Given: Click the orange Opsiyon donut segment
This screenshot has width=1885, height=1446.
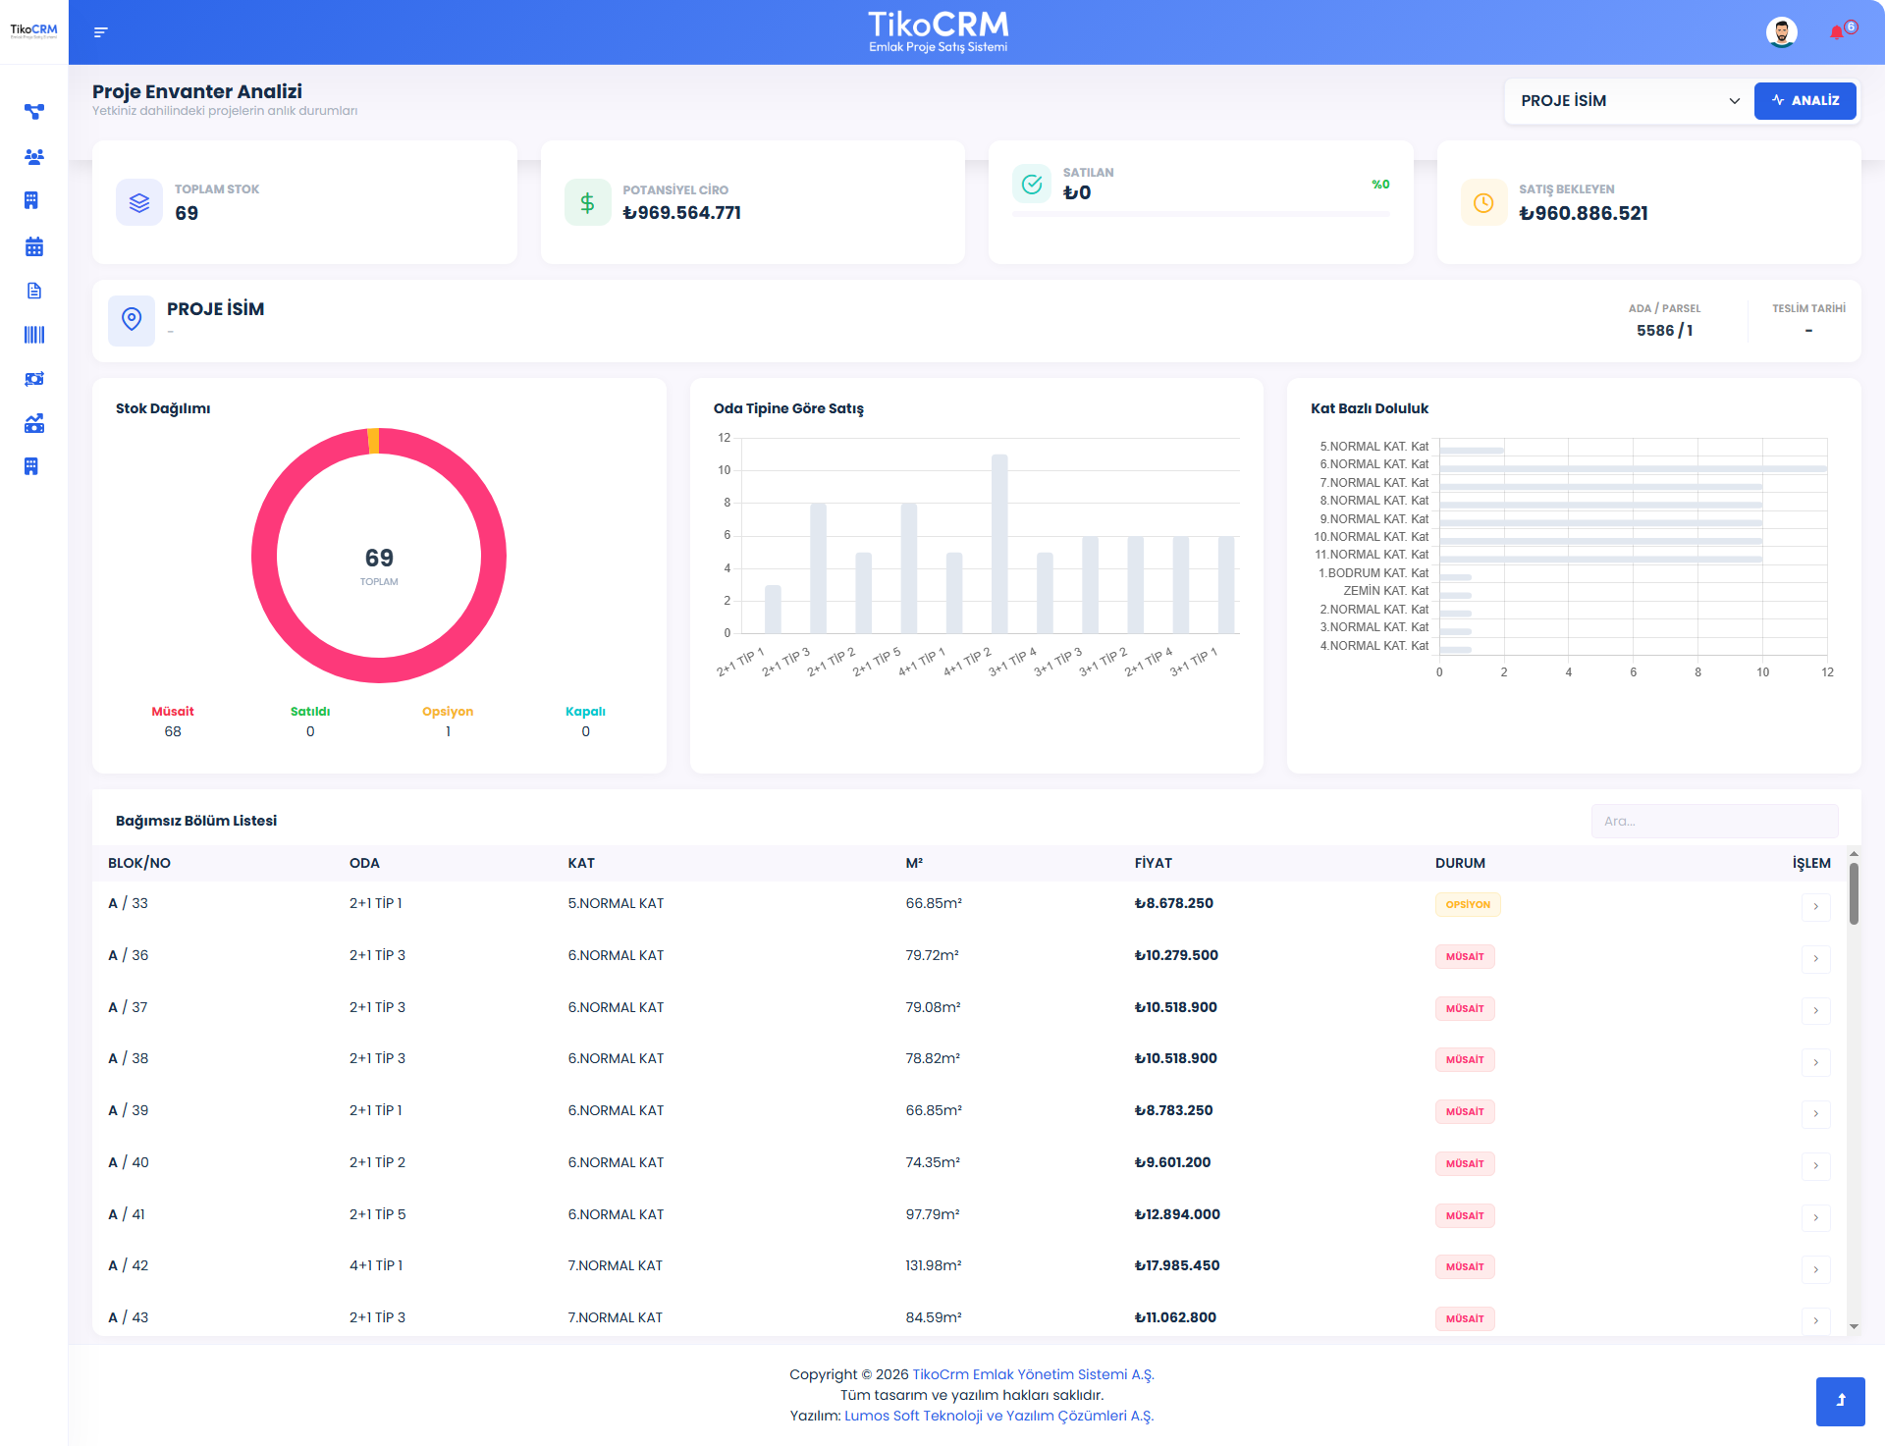Looking at the screenshot, I should 373,441.
